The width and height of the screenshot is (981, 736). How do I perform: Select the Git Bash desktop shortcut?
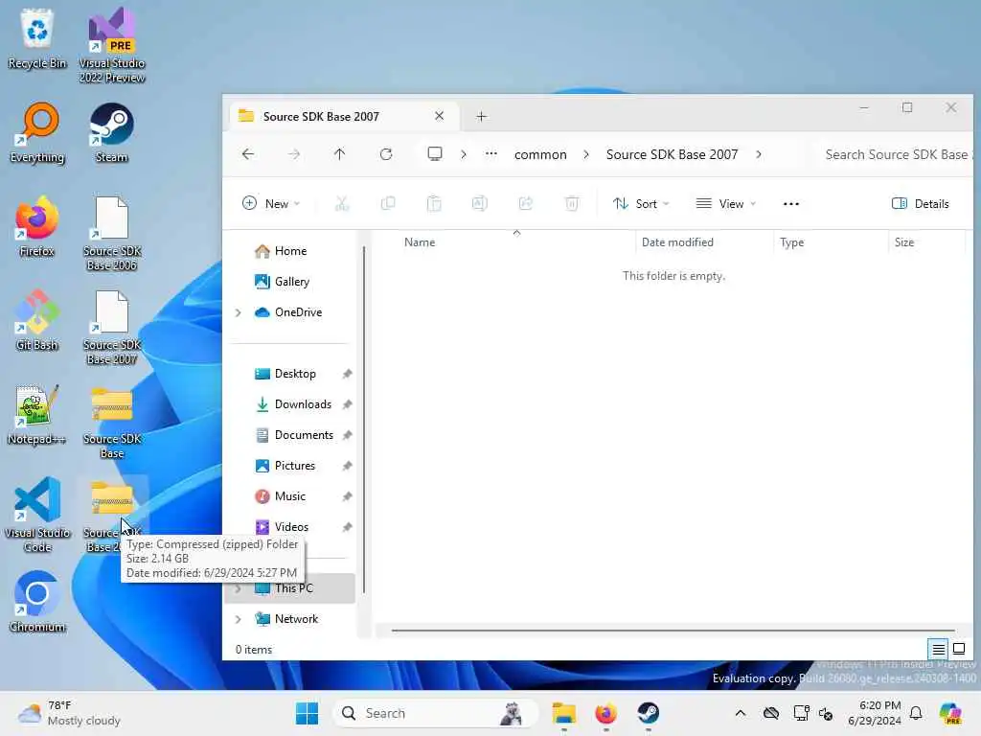37,320
